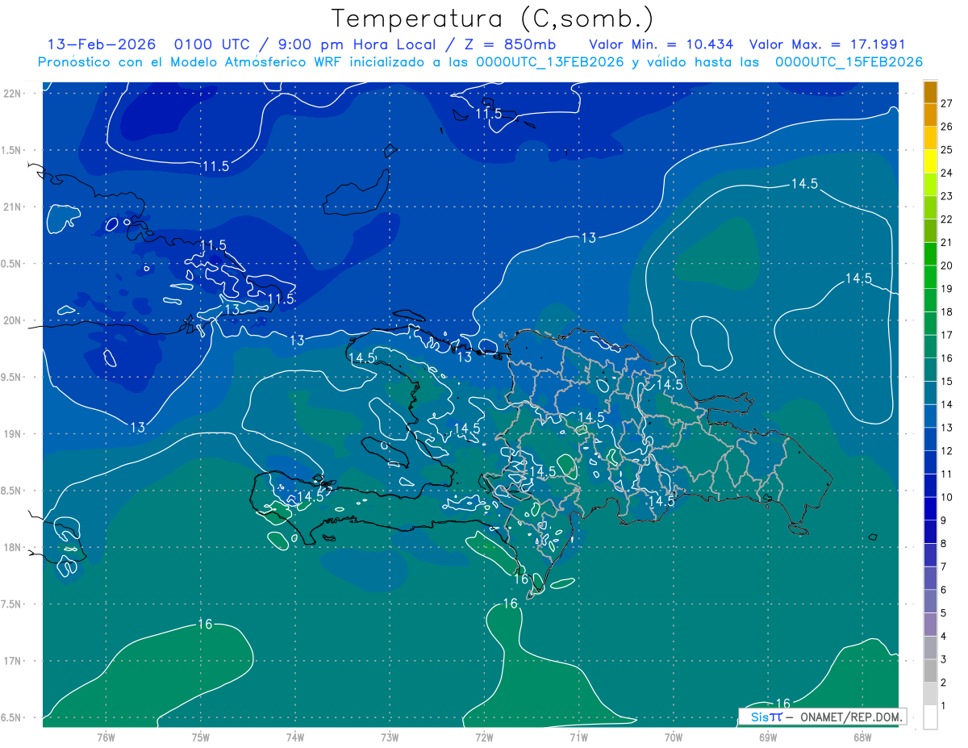Click the 72W longitude axis label

click(x=484, y=737)
